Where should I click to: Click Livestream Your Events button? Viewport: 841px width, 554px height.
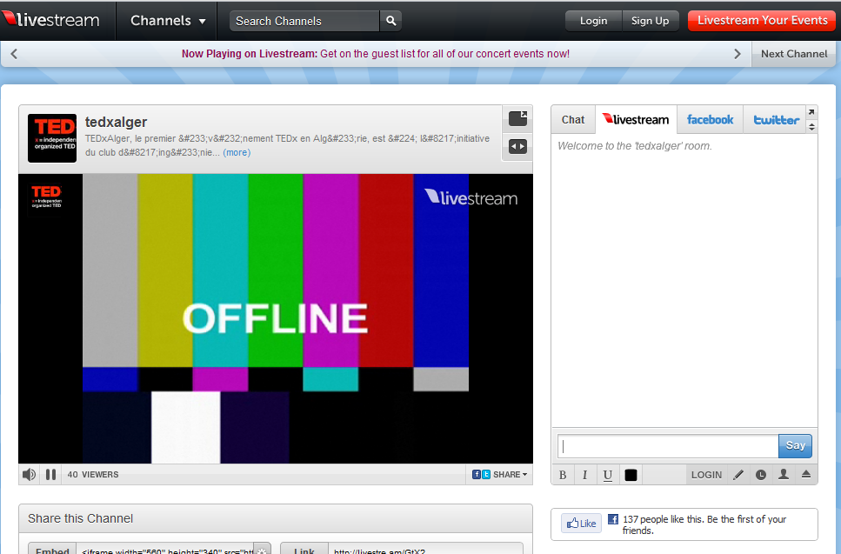point(762,20)
